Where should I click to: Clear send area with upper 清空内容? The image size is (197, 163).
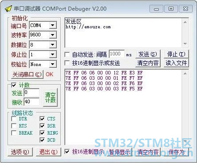click(x=148, y=63)
